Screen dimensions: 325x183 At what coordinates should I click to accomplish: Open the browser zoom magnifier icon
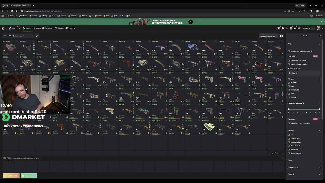coord(285,11)
